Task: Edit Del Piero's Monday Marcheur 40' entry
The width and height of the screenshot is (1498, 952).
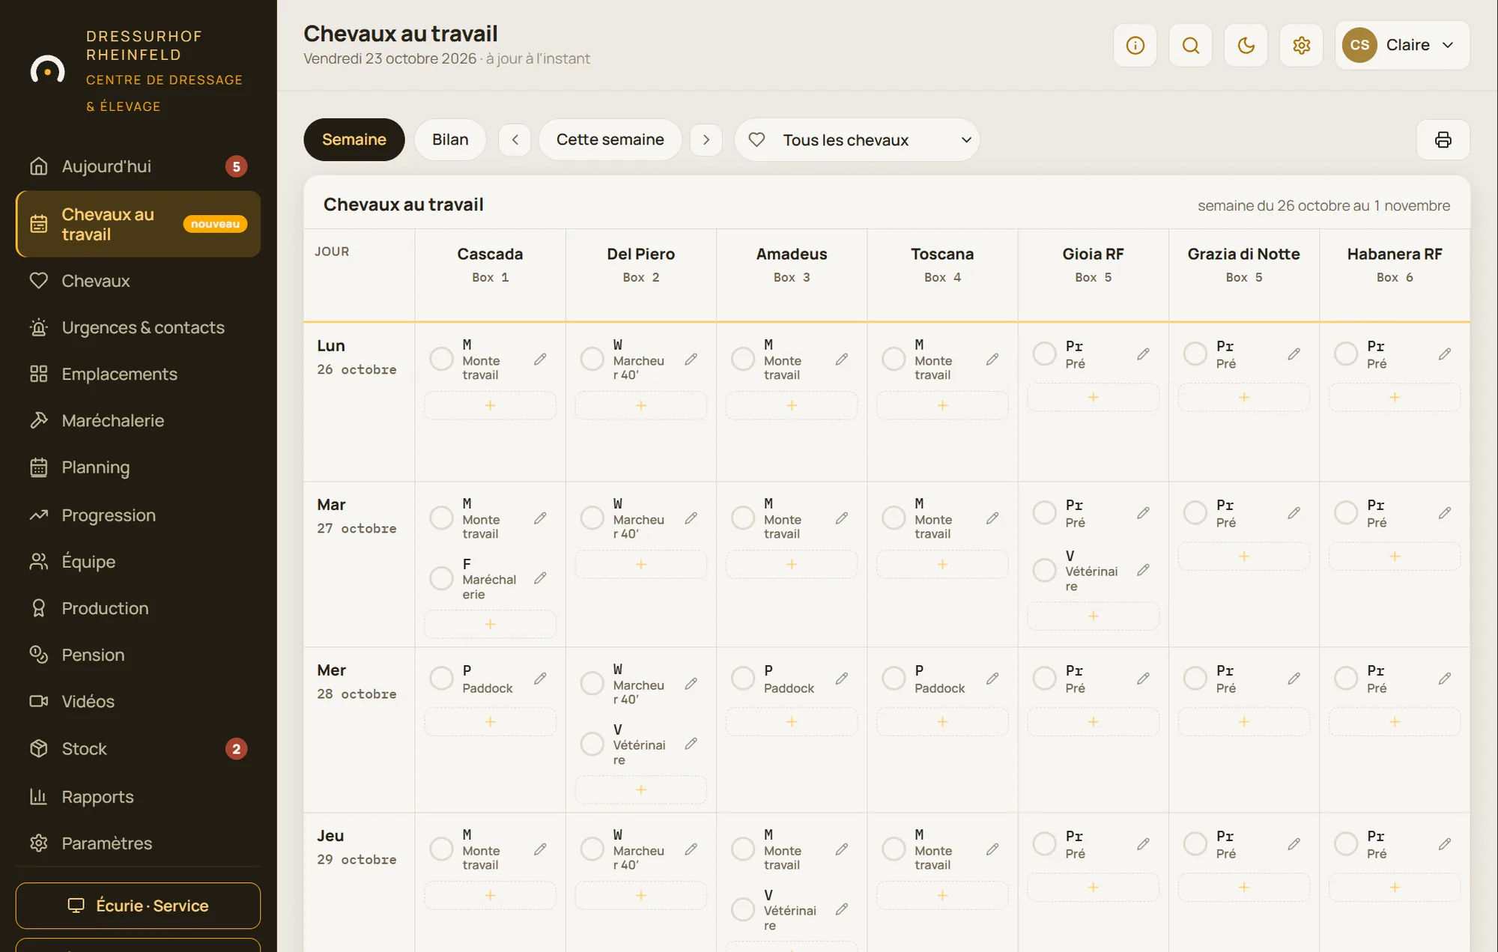Action: pyautogui.click(x=691, y=360)
